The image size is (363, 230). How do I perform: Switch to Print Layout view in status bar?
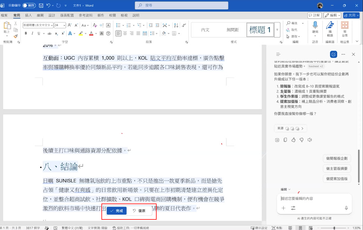[x=300, y=228]
